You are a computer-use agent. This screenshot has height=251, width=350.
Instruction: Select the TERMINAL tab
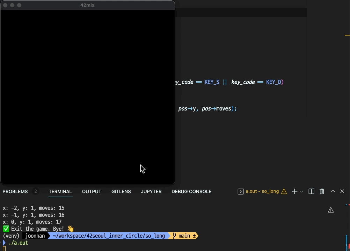(60, 191)
